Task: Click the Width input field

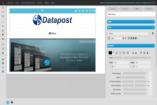Action: click(121, 62)
